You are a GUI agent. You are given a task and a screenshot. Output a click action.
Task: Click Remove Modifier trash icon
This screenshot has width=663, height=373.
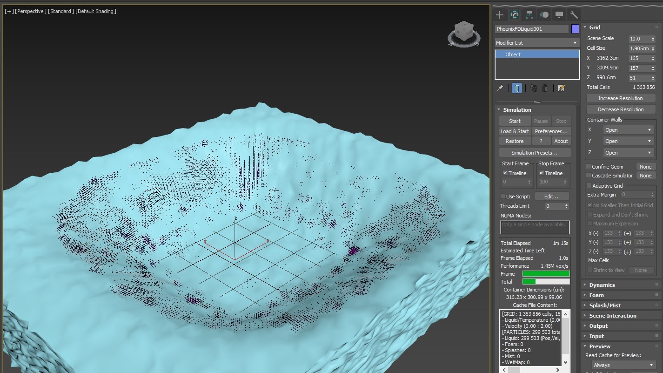[545, 88]
